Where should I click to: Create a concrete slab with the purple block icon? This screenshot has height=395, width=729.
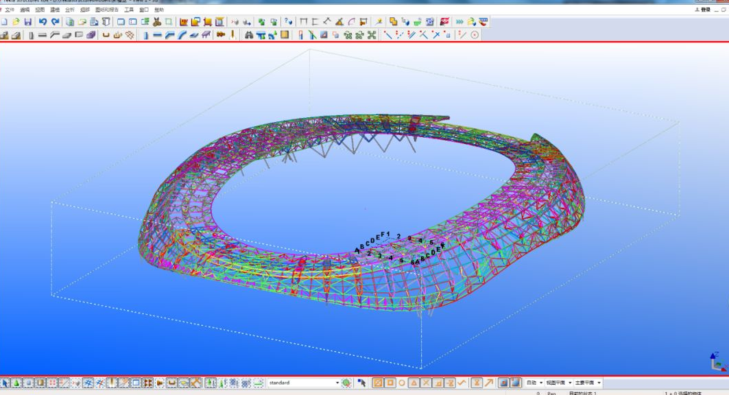tap(91, 35)
